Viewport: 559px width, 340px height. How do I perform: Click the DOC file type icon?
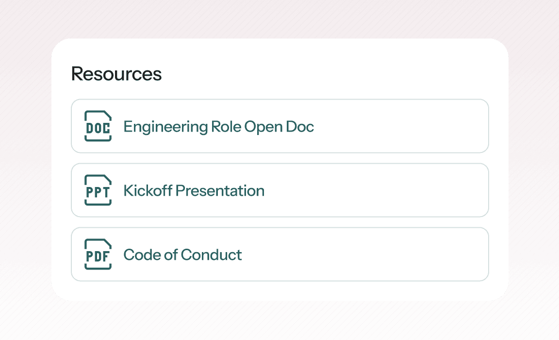98,126
